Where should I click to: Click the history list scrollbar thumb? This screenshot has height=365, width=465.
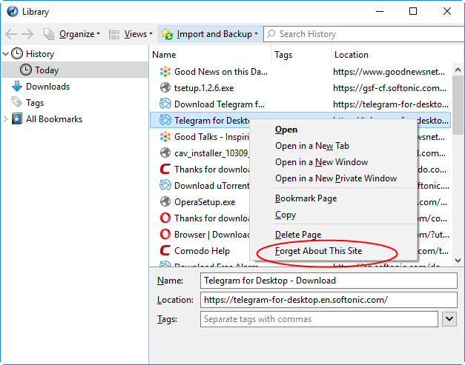[458, 105]
